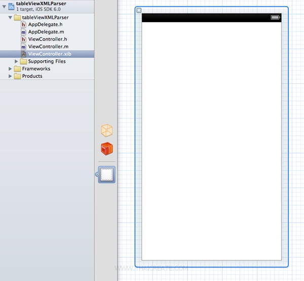Select the tableViewXMLParser project root
Image resolution: width=304 pixels, height=281 pixels.
[41, 4]
